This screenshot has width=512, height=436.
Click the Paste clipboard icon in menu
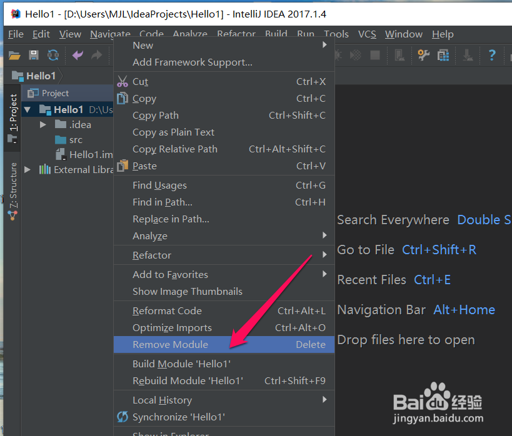[x=123, y=166]
